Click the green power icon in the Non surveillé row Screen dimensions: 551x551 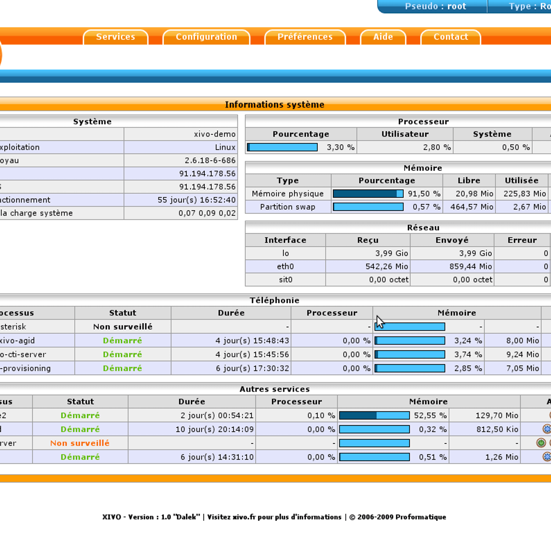pyautogui.click(x=541, y=443)
